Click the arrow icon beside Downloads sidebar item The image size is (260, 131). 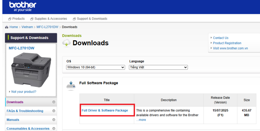(x=54, y=102)
